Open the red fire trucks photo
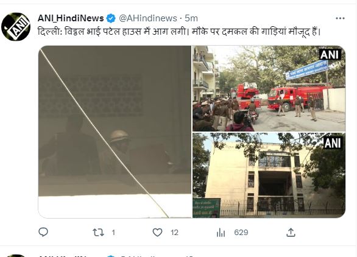 [x=269, y=88]
